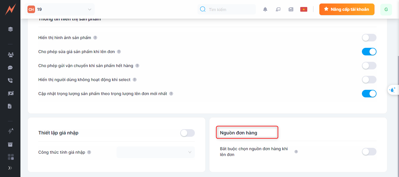Image resolution: width=399 pixels, height=177 pixels.
Task: Expand the sidebar with double chevron
Action: (10, 168)
